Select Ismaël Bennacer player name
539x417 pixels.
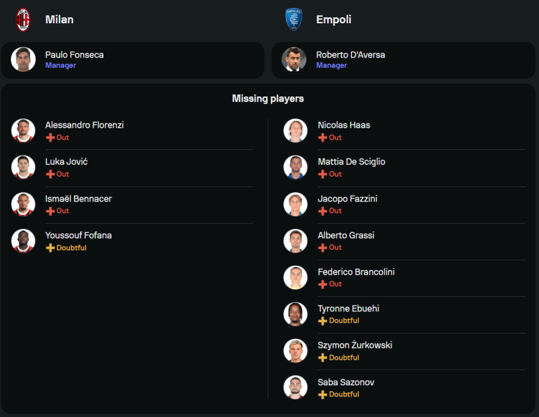pyautogui.click(x=79, y=199)
